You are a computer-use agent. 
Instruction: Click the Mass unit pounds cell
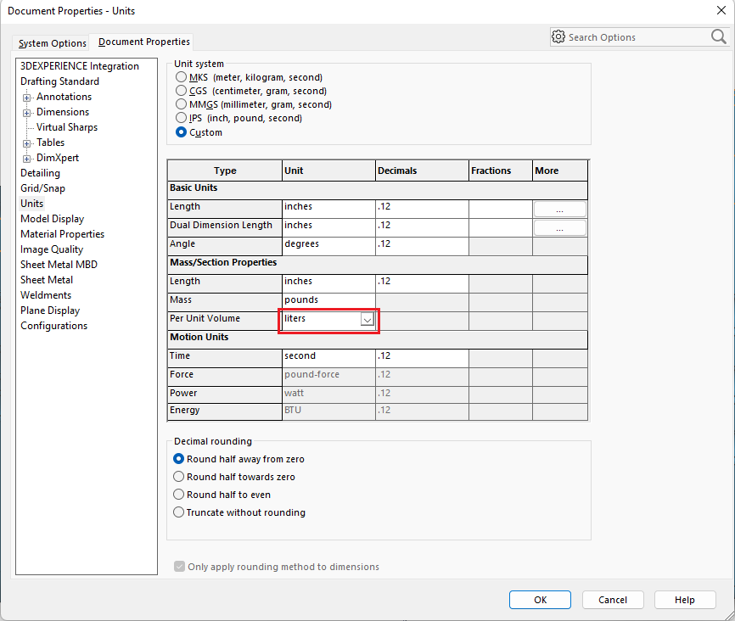[x=328, y=300]
